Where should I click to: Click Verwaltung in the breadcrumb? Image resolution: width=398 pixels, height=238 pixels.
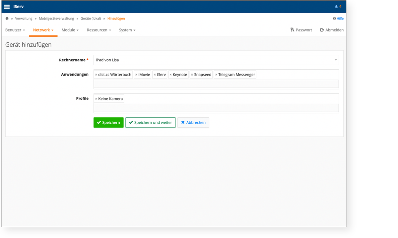pyautogui.click(x=24, y=19)
